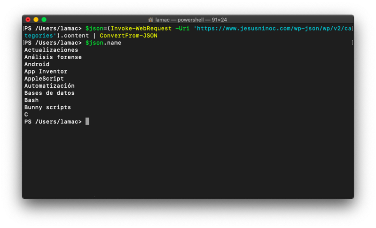
Task: Click the red close window button
Action: click(28, 20)
